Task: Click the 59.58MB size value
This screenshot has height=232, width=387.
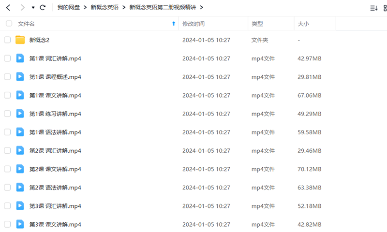Action: (x=310, y=132)
